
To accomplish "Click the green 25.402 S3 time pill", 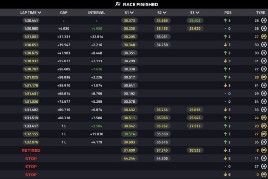I will click(x=195, y=20).
